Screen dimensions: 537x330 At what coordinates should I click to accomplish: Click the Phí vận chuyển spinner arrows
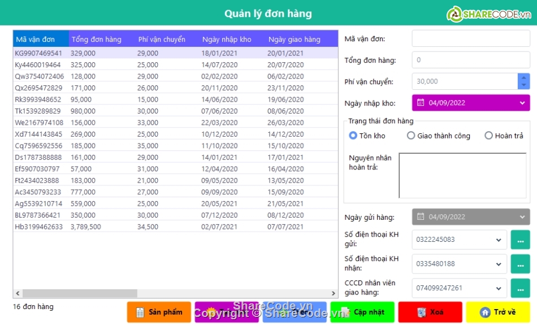523,81
